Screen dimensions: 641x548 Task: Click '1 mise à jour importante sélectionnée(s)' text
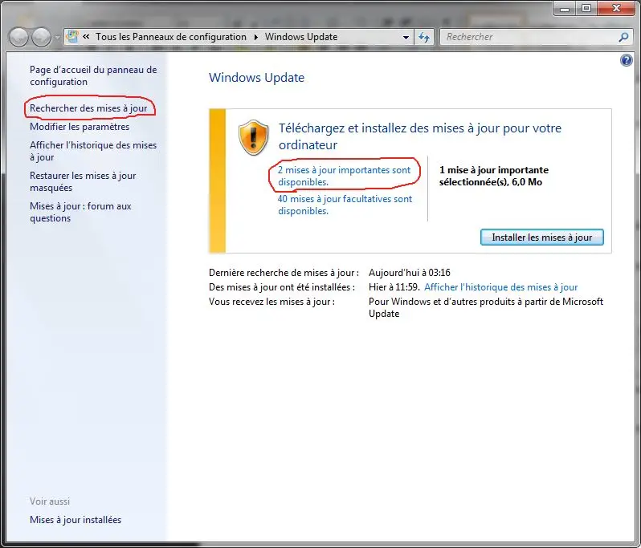tap(494, 176)
